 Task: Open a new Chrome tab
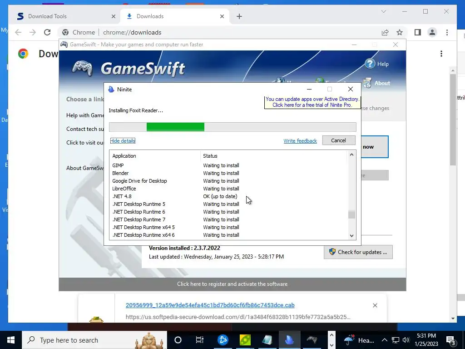click(x=239, y=16)
